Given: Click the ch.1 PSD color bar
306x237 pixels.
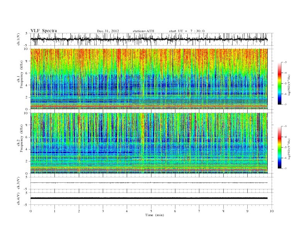Looking at the screenshot, I should click(x=280, y=83).
